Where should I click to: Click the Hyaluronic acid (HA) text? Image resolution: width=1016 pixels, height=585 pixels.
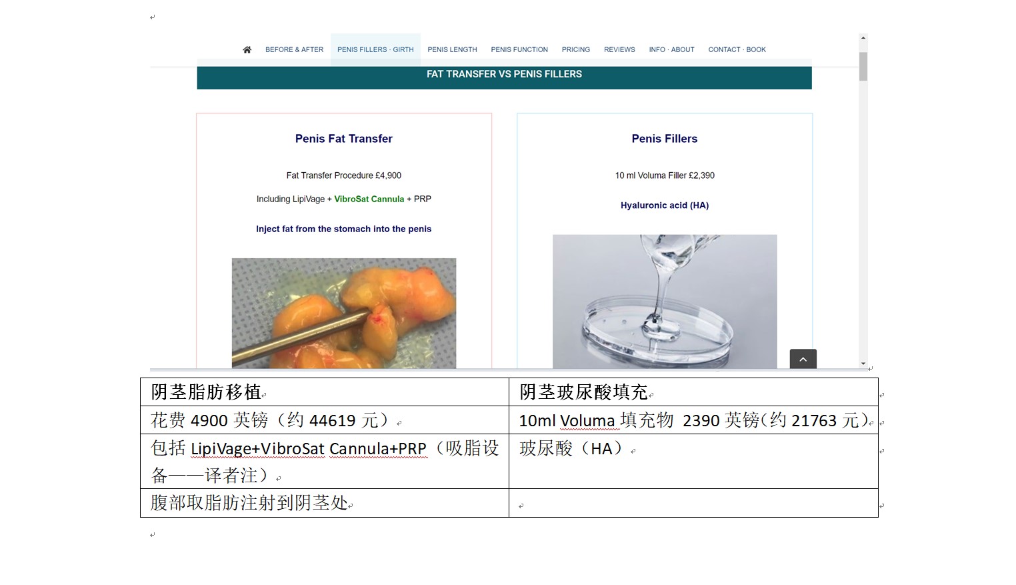point(665,205)
